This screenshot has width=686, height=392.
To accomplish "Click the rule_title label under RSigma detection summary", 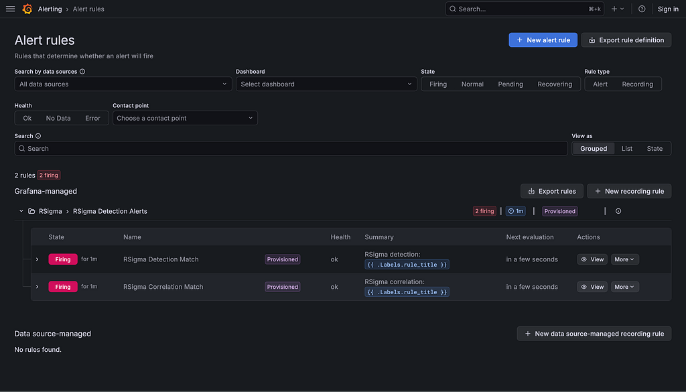I will click(407, 265).
